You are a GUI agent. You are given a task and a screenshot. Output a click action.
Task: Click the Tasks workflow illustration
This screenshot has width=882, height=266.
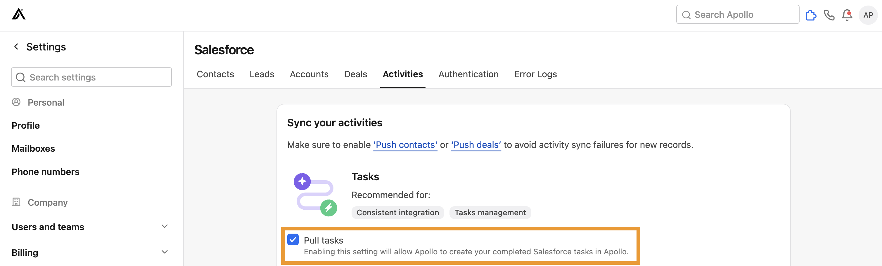pos(315,195)
